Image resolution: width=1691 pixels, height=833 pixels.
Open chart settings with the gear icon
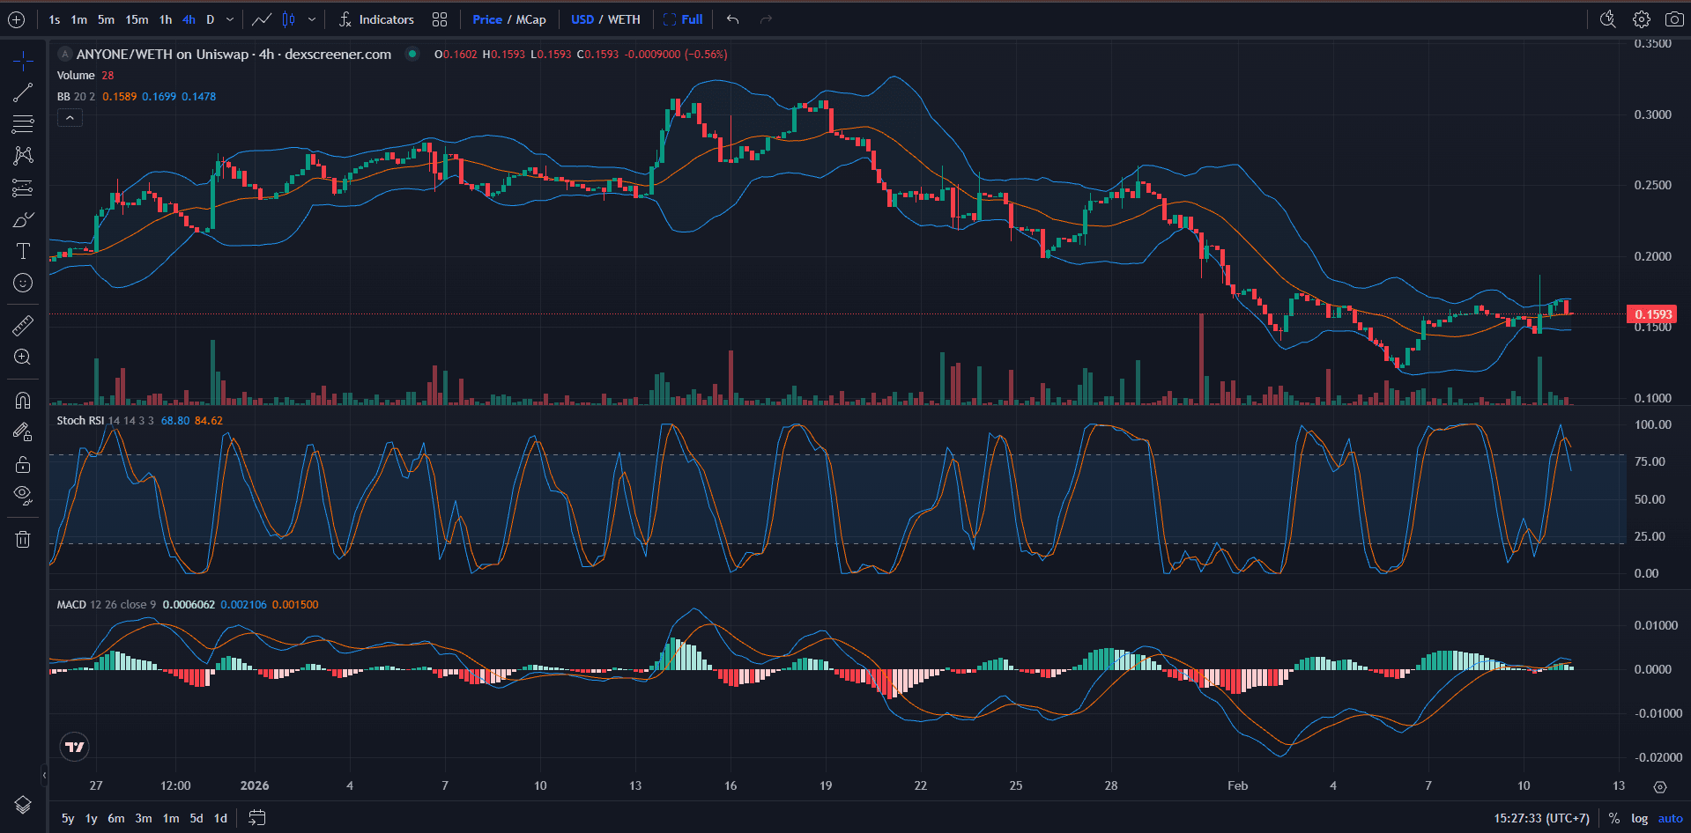[x=1641, y=18]
